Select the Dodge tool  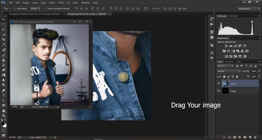pos(4,85)
